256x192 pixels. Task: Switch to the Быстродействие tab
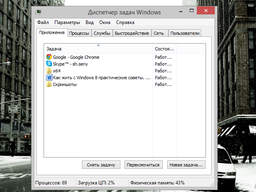(x=132, y=33)
